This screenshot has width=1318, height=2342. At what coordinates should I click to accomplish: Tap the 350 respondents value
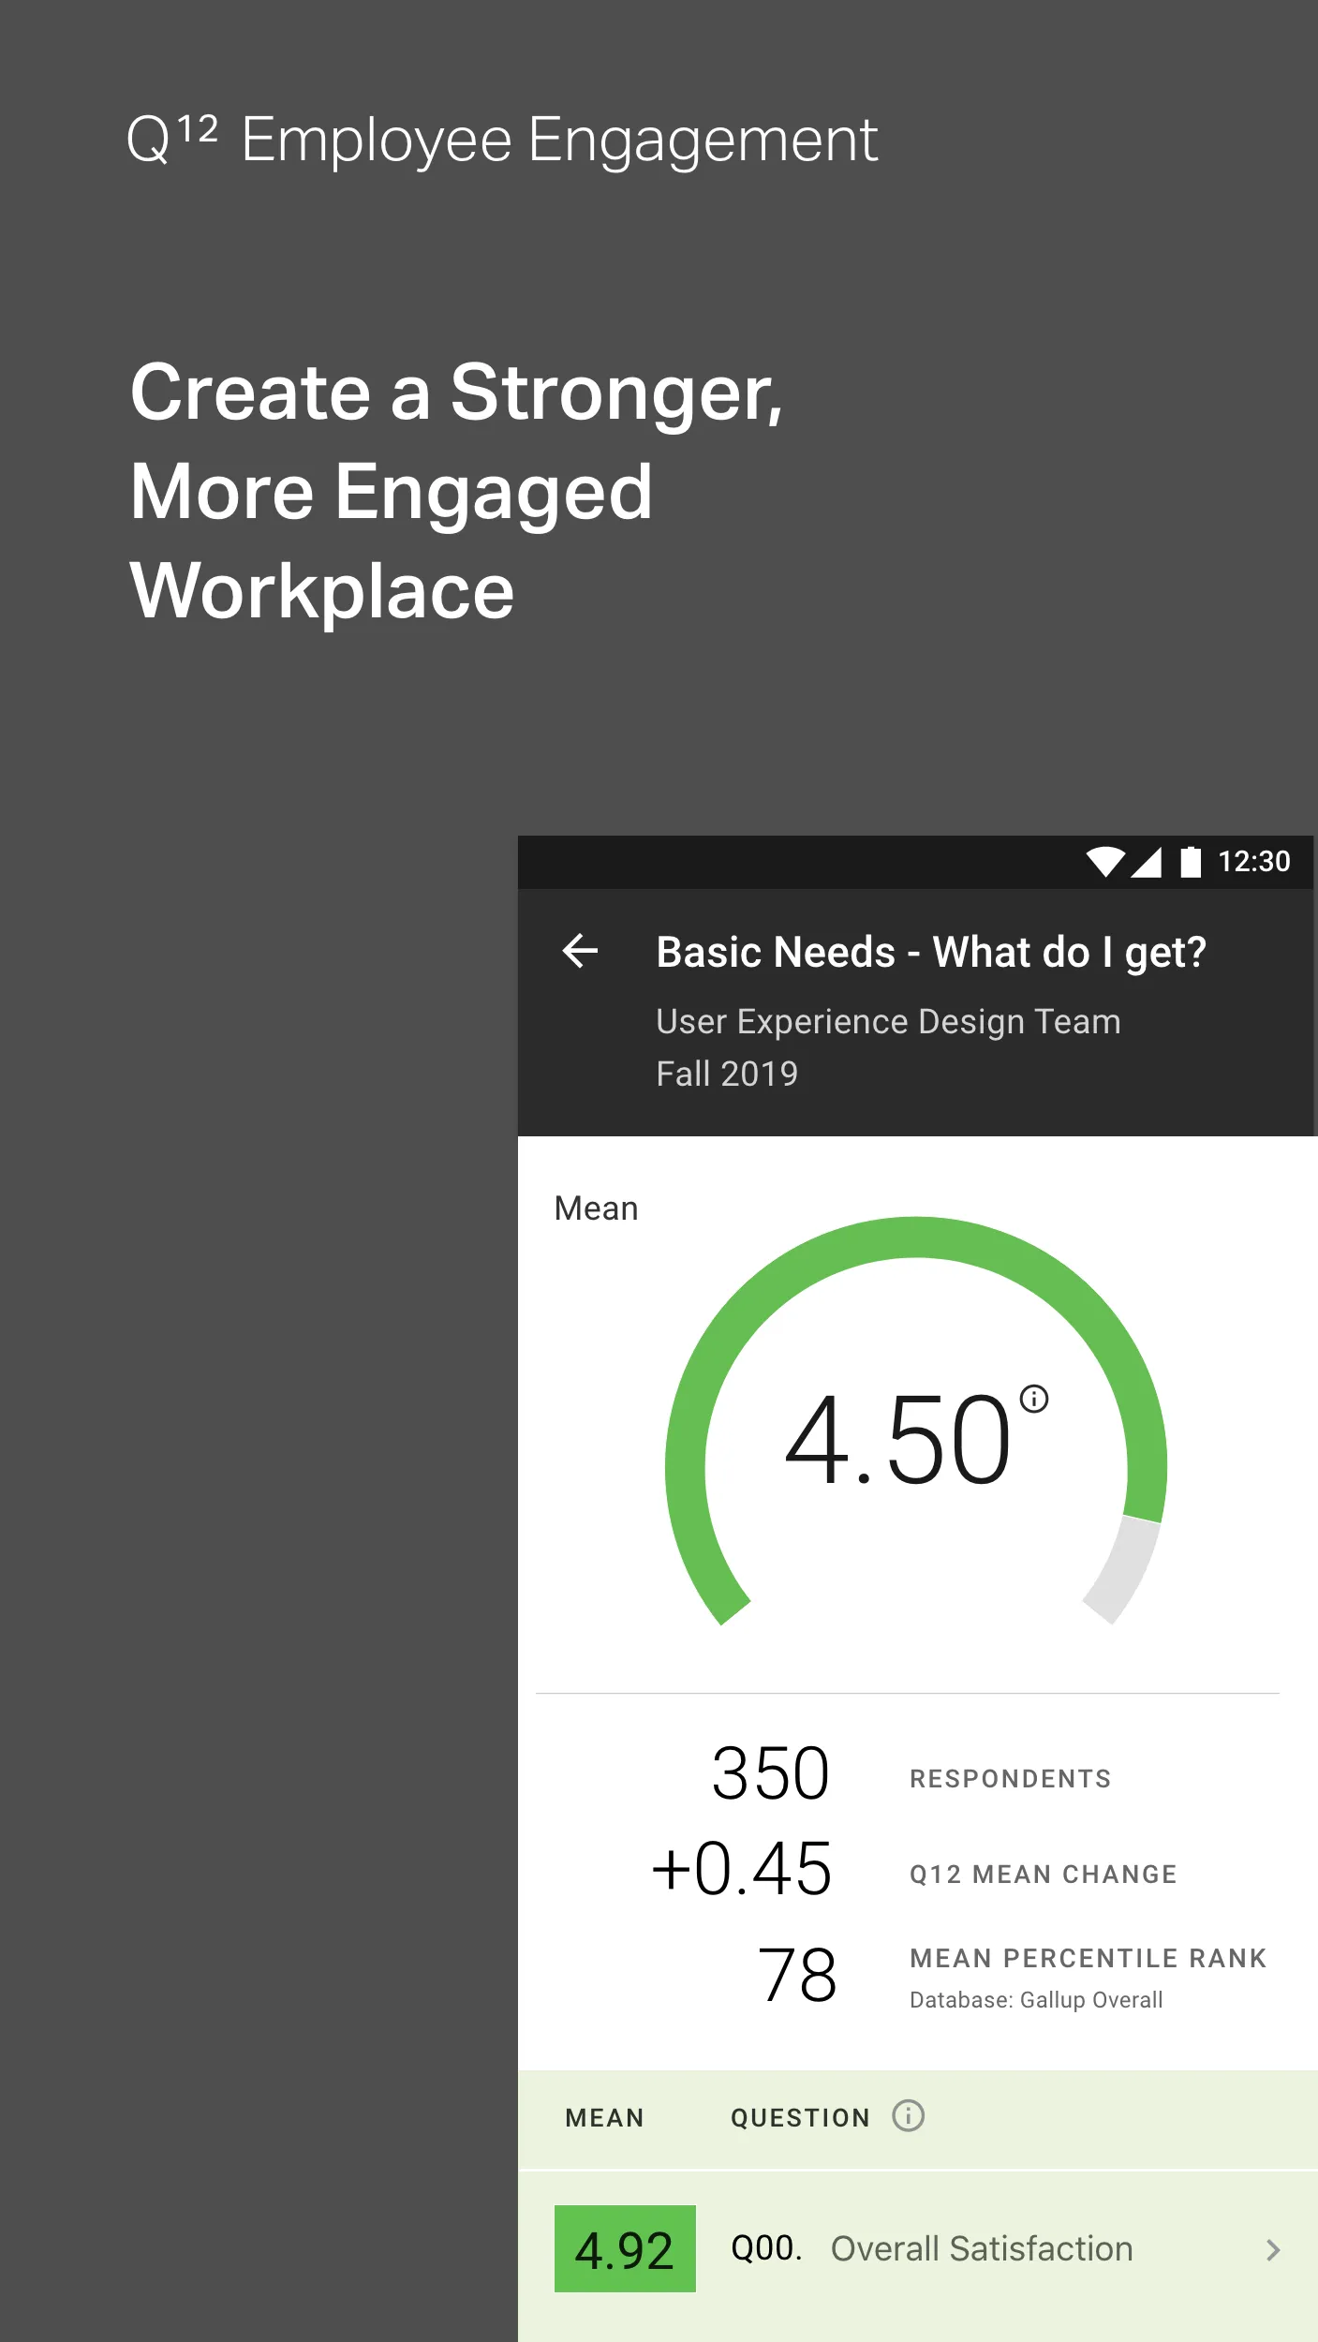click(x=771, y=1773)
